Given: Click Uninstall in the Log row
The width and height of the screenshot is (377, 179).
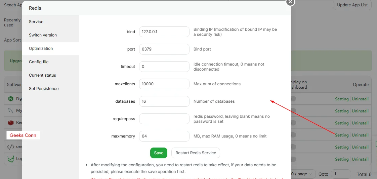Looking at the screenshot, I should (x=360, y=159).
